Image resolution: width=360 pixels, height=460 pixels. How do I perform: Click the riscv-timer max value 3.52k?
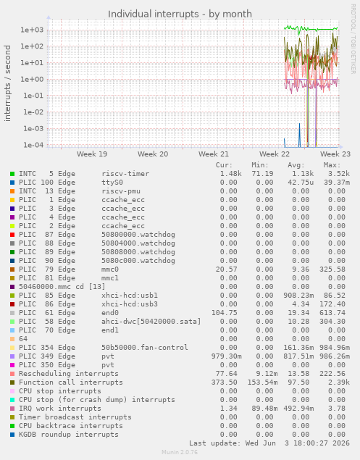click(338, 174)
